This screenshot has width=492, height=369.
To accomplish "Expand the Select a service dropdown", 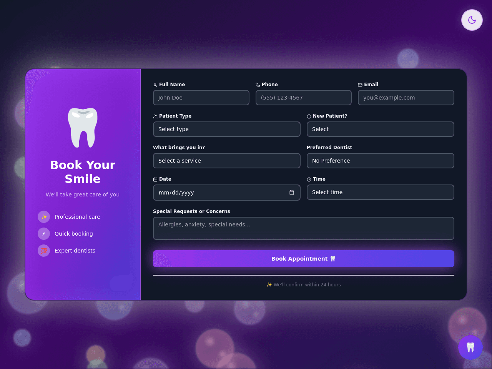I will tap(227, 161).
